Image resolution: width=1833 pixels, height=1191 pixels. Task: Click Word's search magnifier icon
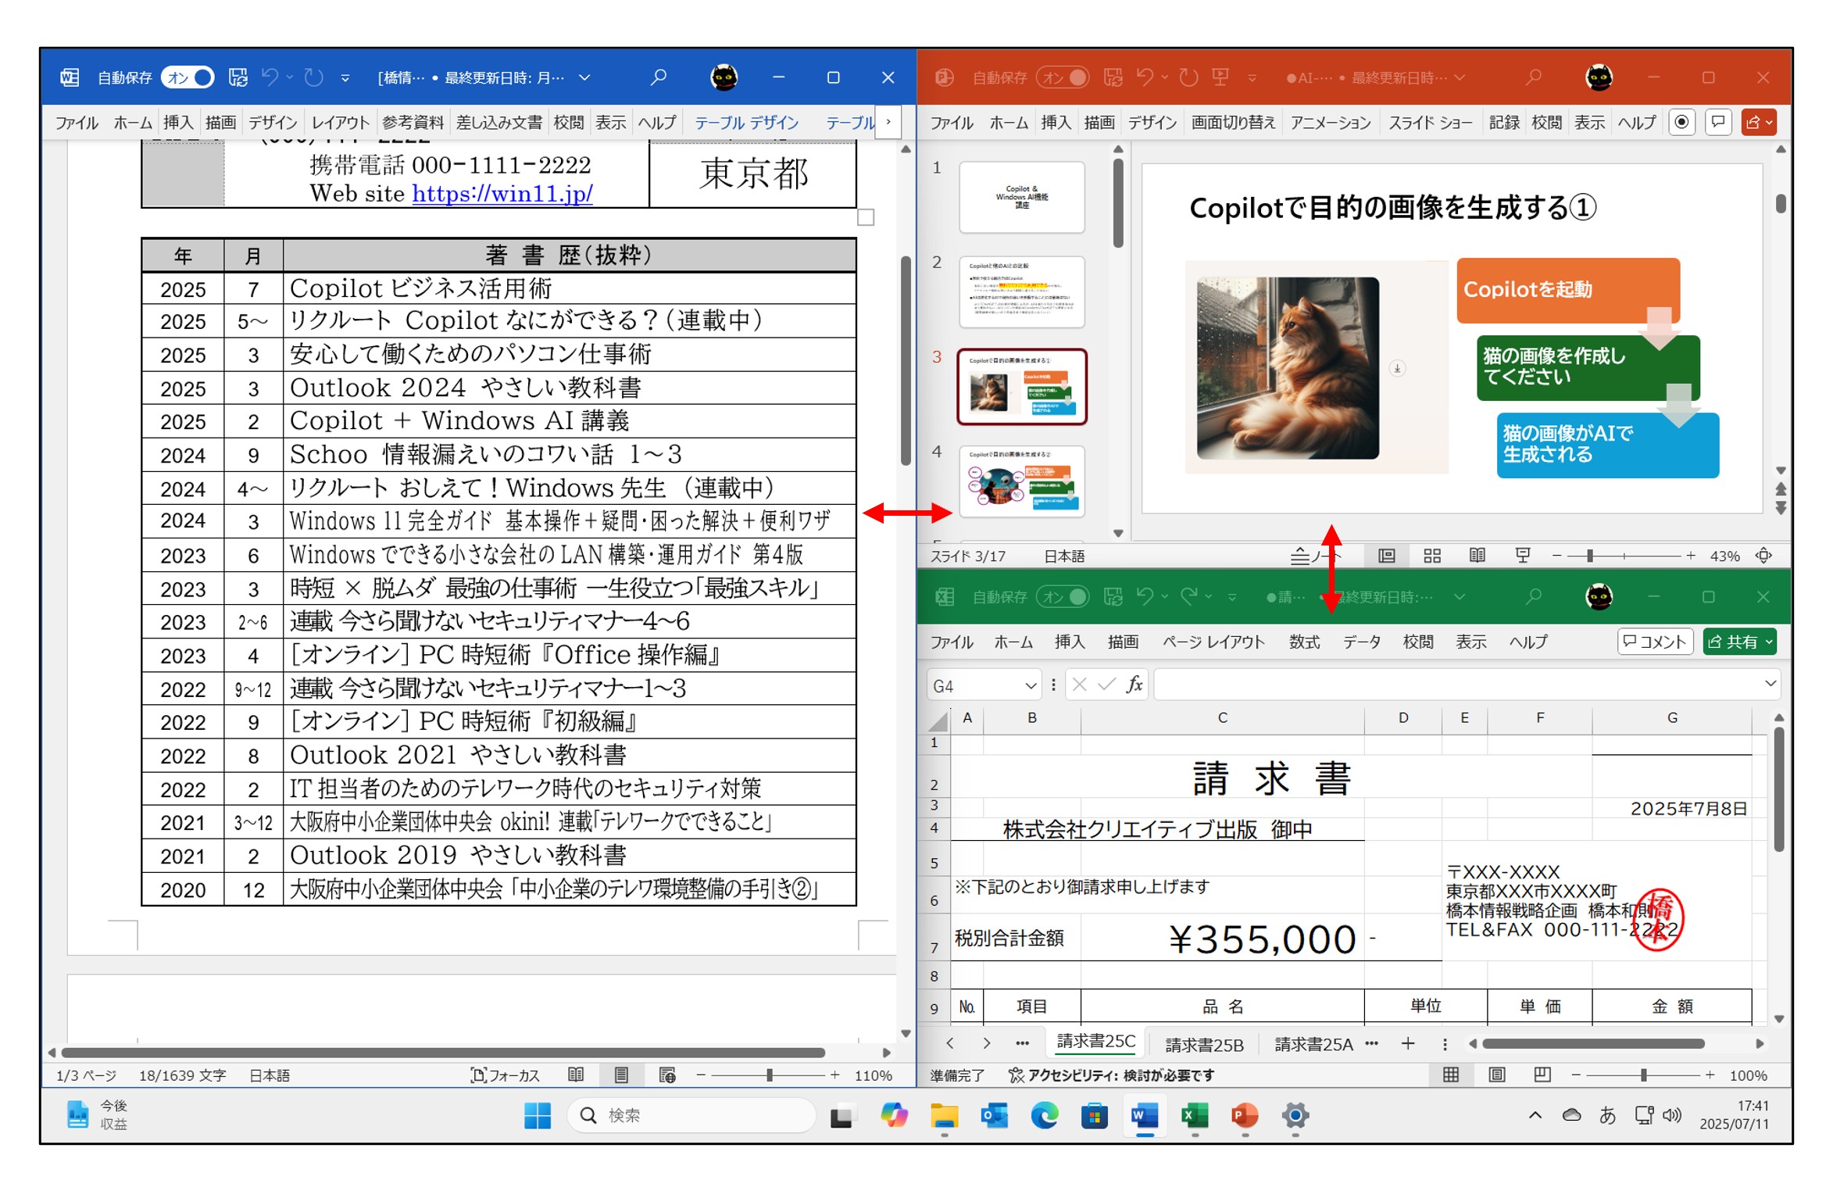pyautogui.click(x=659, y=77)
